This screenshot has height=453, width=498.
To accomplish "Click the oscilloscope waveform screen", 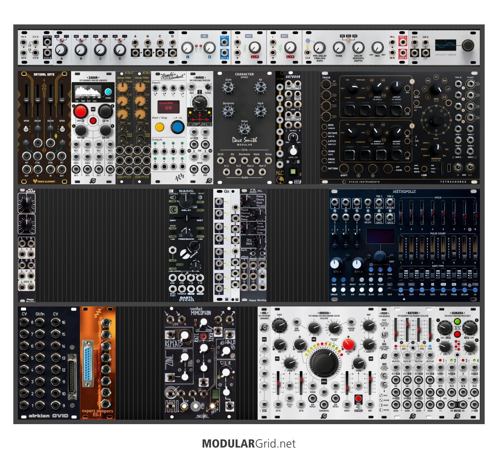I will [x=446, y=45].
